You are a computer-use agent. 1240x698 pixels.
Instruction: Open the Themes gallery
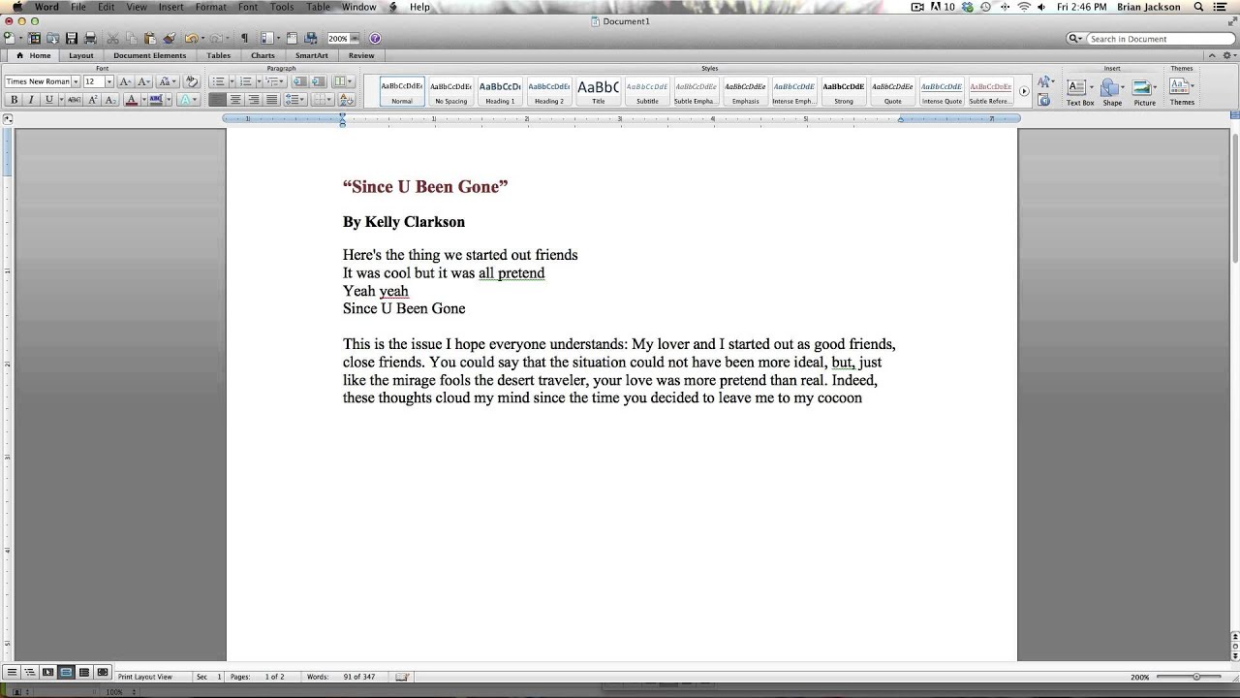tap(1182, 91)
